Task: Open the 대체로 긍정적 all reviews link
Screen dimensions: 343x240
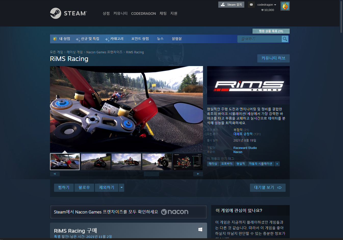Action: click(x=243, y=134)
